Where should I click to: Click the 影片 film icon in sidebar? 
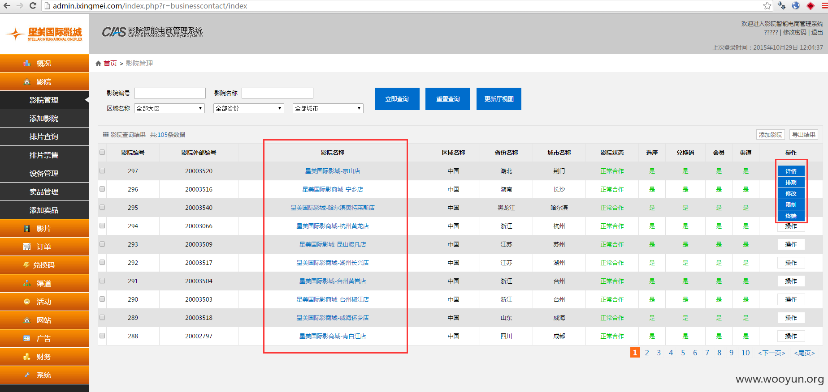(x=27, y=228)
